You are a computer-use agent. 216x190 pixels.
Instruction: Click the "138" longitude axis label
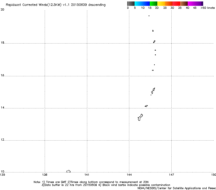click(45, 175)
